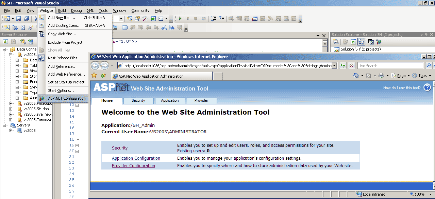Click Connect to Server icon in Server Explorer
This screenshot has width=435, height=199.
click(31, 42)
